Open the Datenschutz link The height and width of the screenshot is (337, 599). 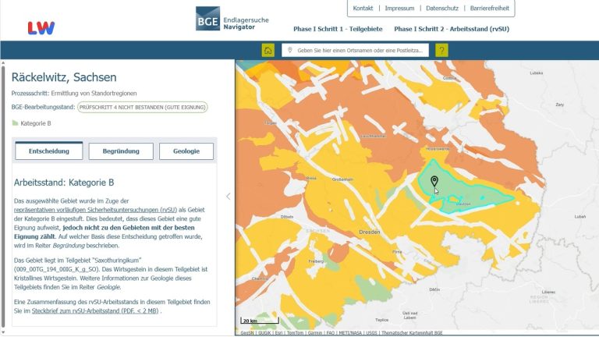pos(442,8)
